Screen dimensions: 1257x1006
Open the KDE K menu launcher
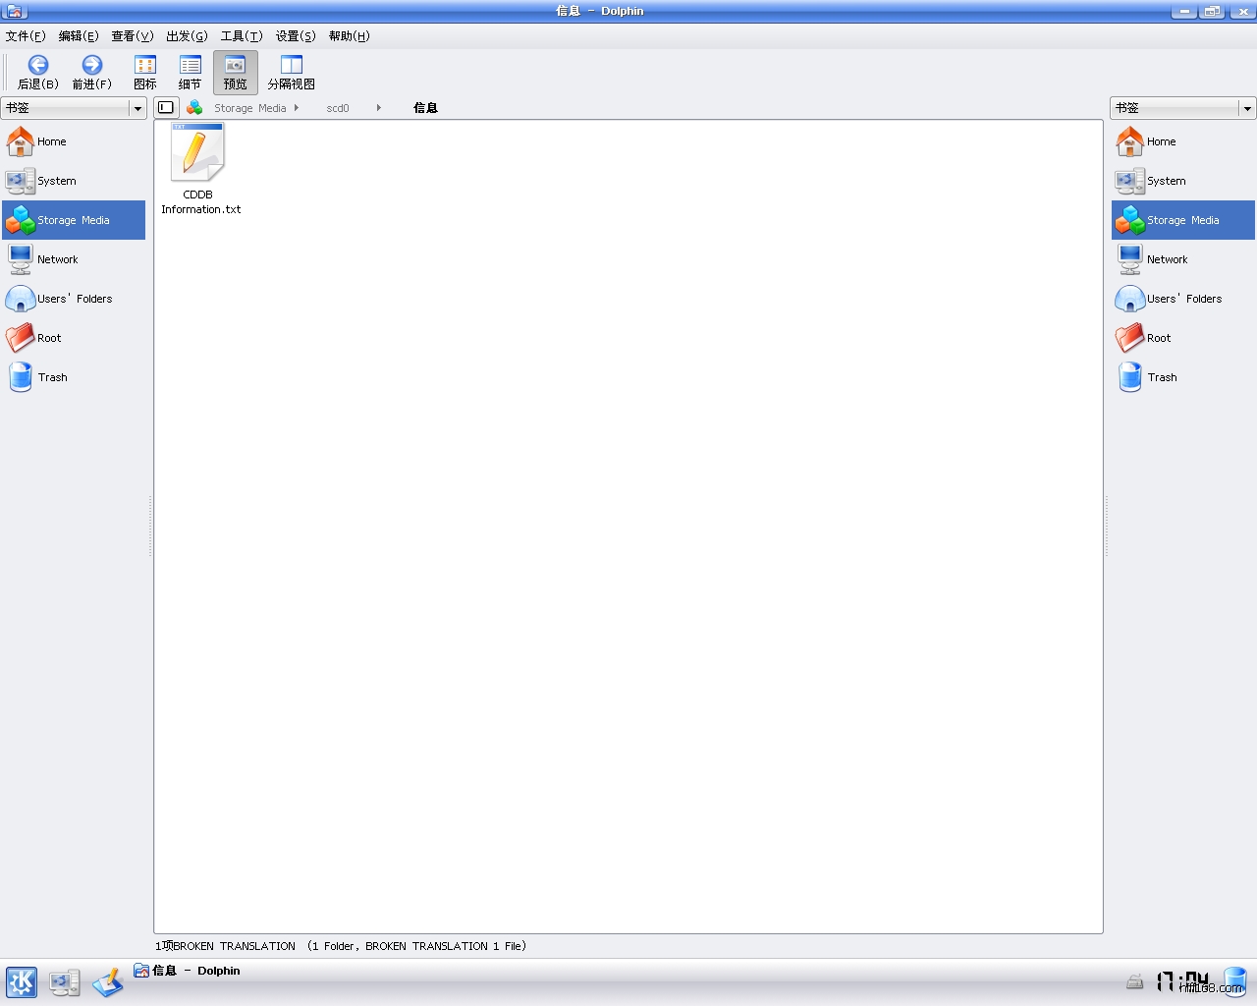click(22, 981)
